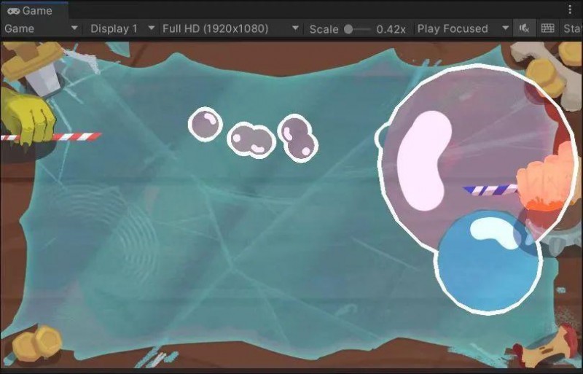Screen dimensions: 583x374
Task: Toggle Unity shortcuts keyboard icon
Action: [x=548, y=28]
